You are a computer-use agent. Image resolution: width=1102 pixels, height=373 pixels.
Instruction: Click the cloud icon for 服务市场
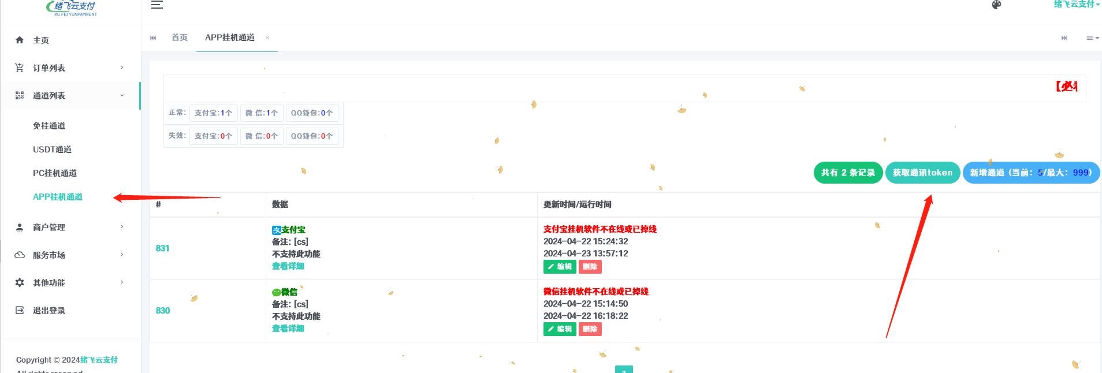pos(20,255)
